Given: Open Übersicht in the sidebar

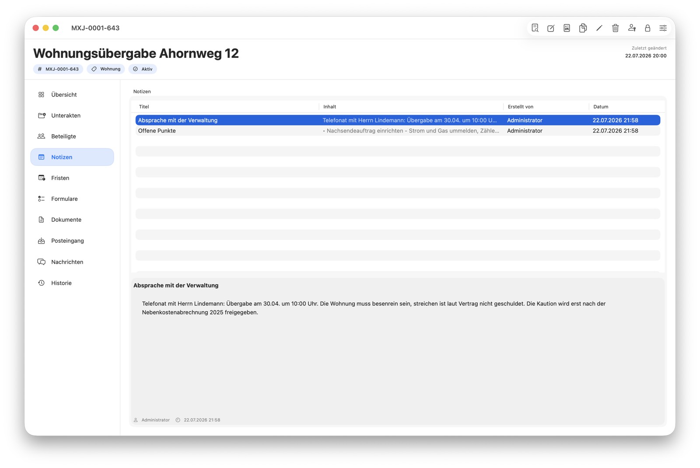Looking at the screenshot, I should point(72,94).
